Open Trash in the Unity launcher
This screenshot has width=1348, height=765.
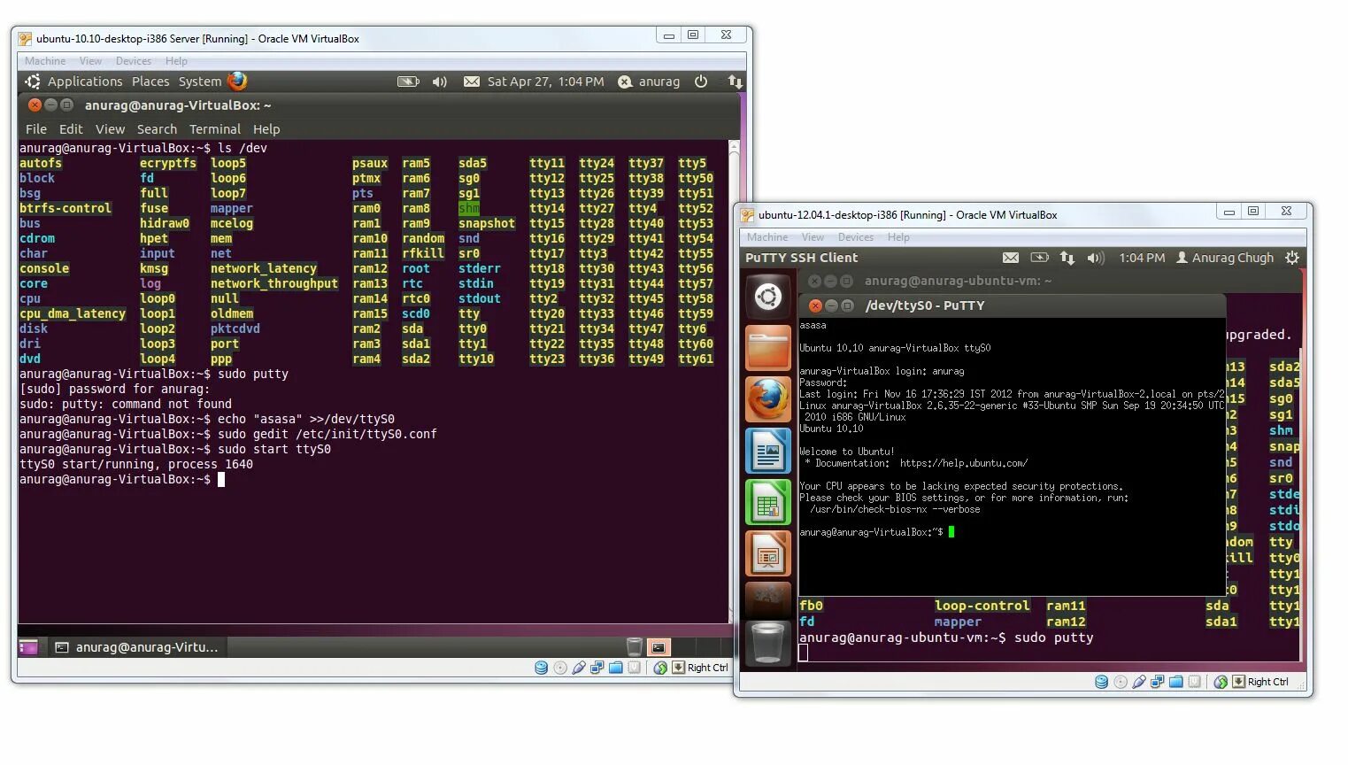coord(767,643)
